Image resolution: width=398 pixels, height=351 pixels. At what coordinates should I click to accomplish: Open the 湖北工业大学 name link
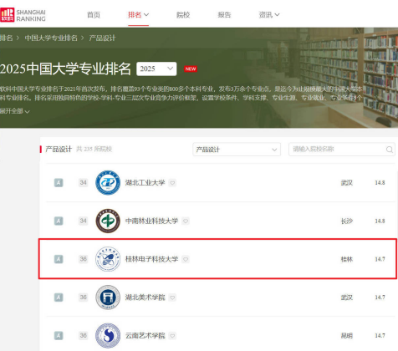pyautogui.click(x=145, y=183)
